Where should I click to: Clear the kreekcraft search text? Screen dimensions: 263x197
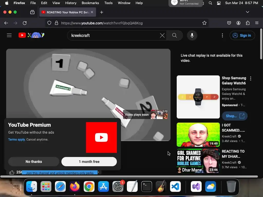click(x=162, y=35)
